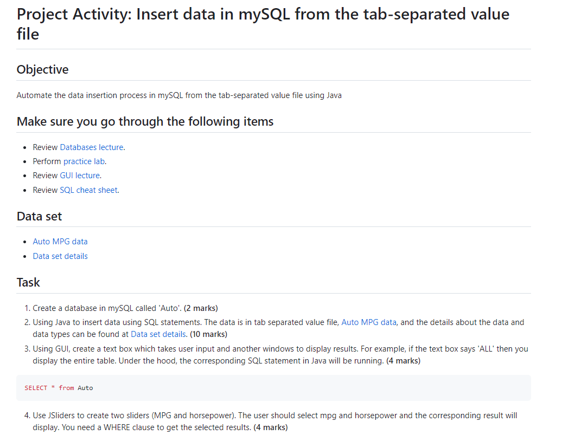
Task: Click the Data set section heading
Action: click(40, 216)
